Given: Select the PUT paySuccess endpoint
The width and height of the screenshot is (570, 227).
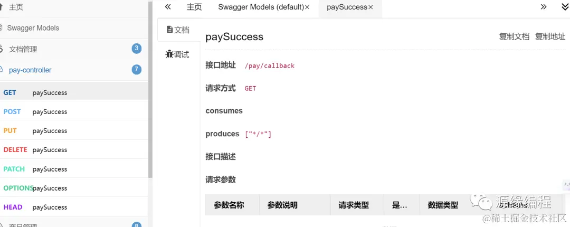Looking at the screenshot, I should point(74,130).
